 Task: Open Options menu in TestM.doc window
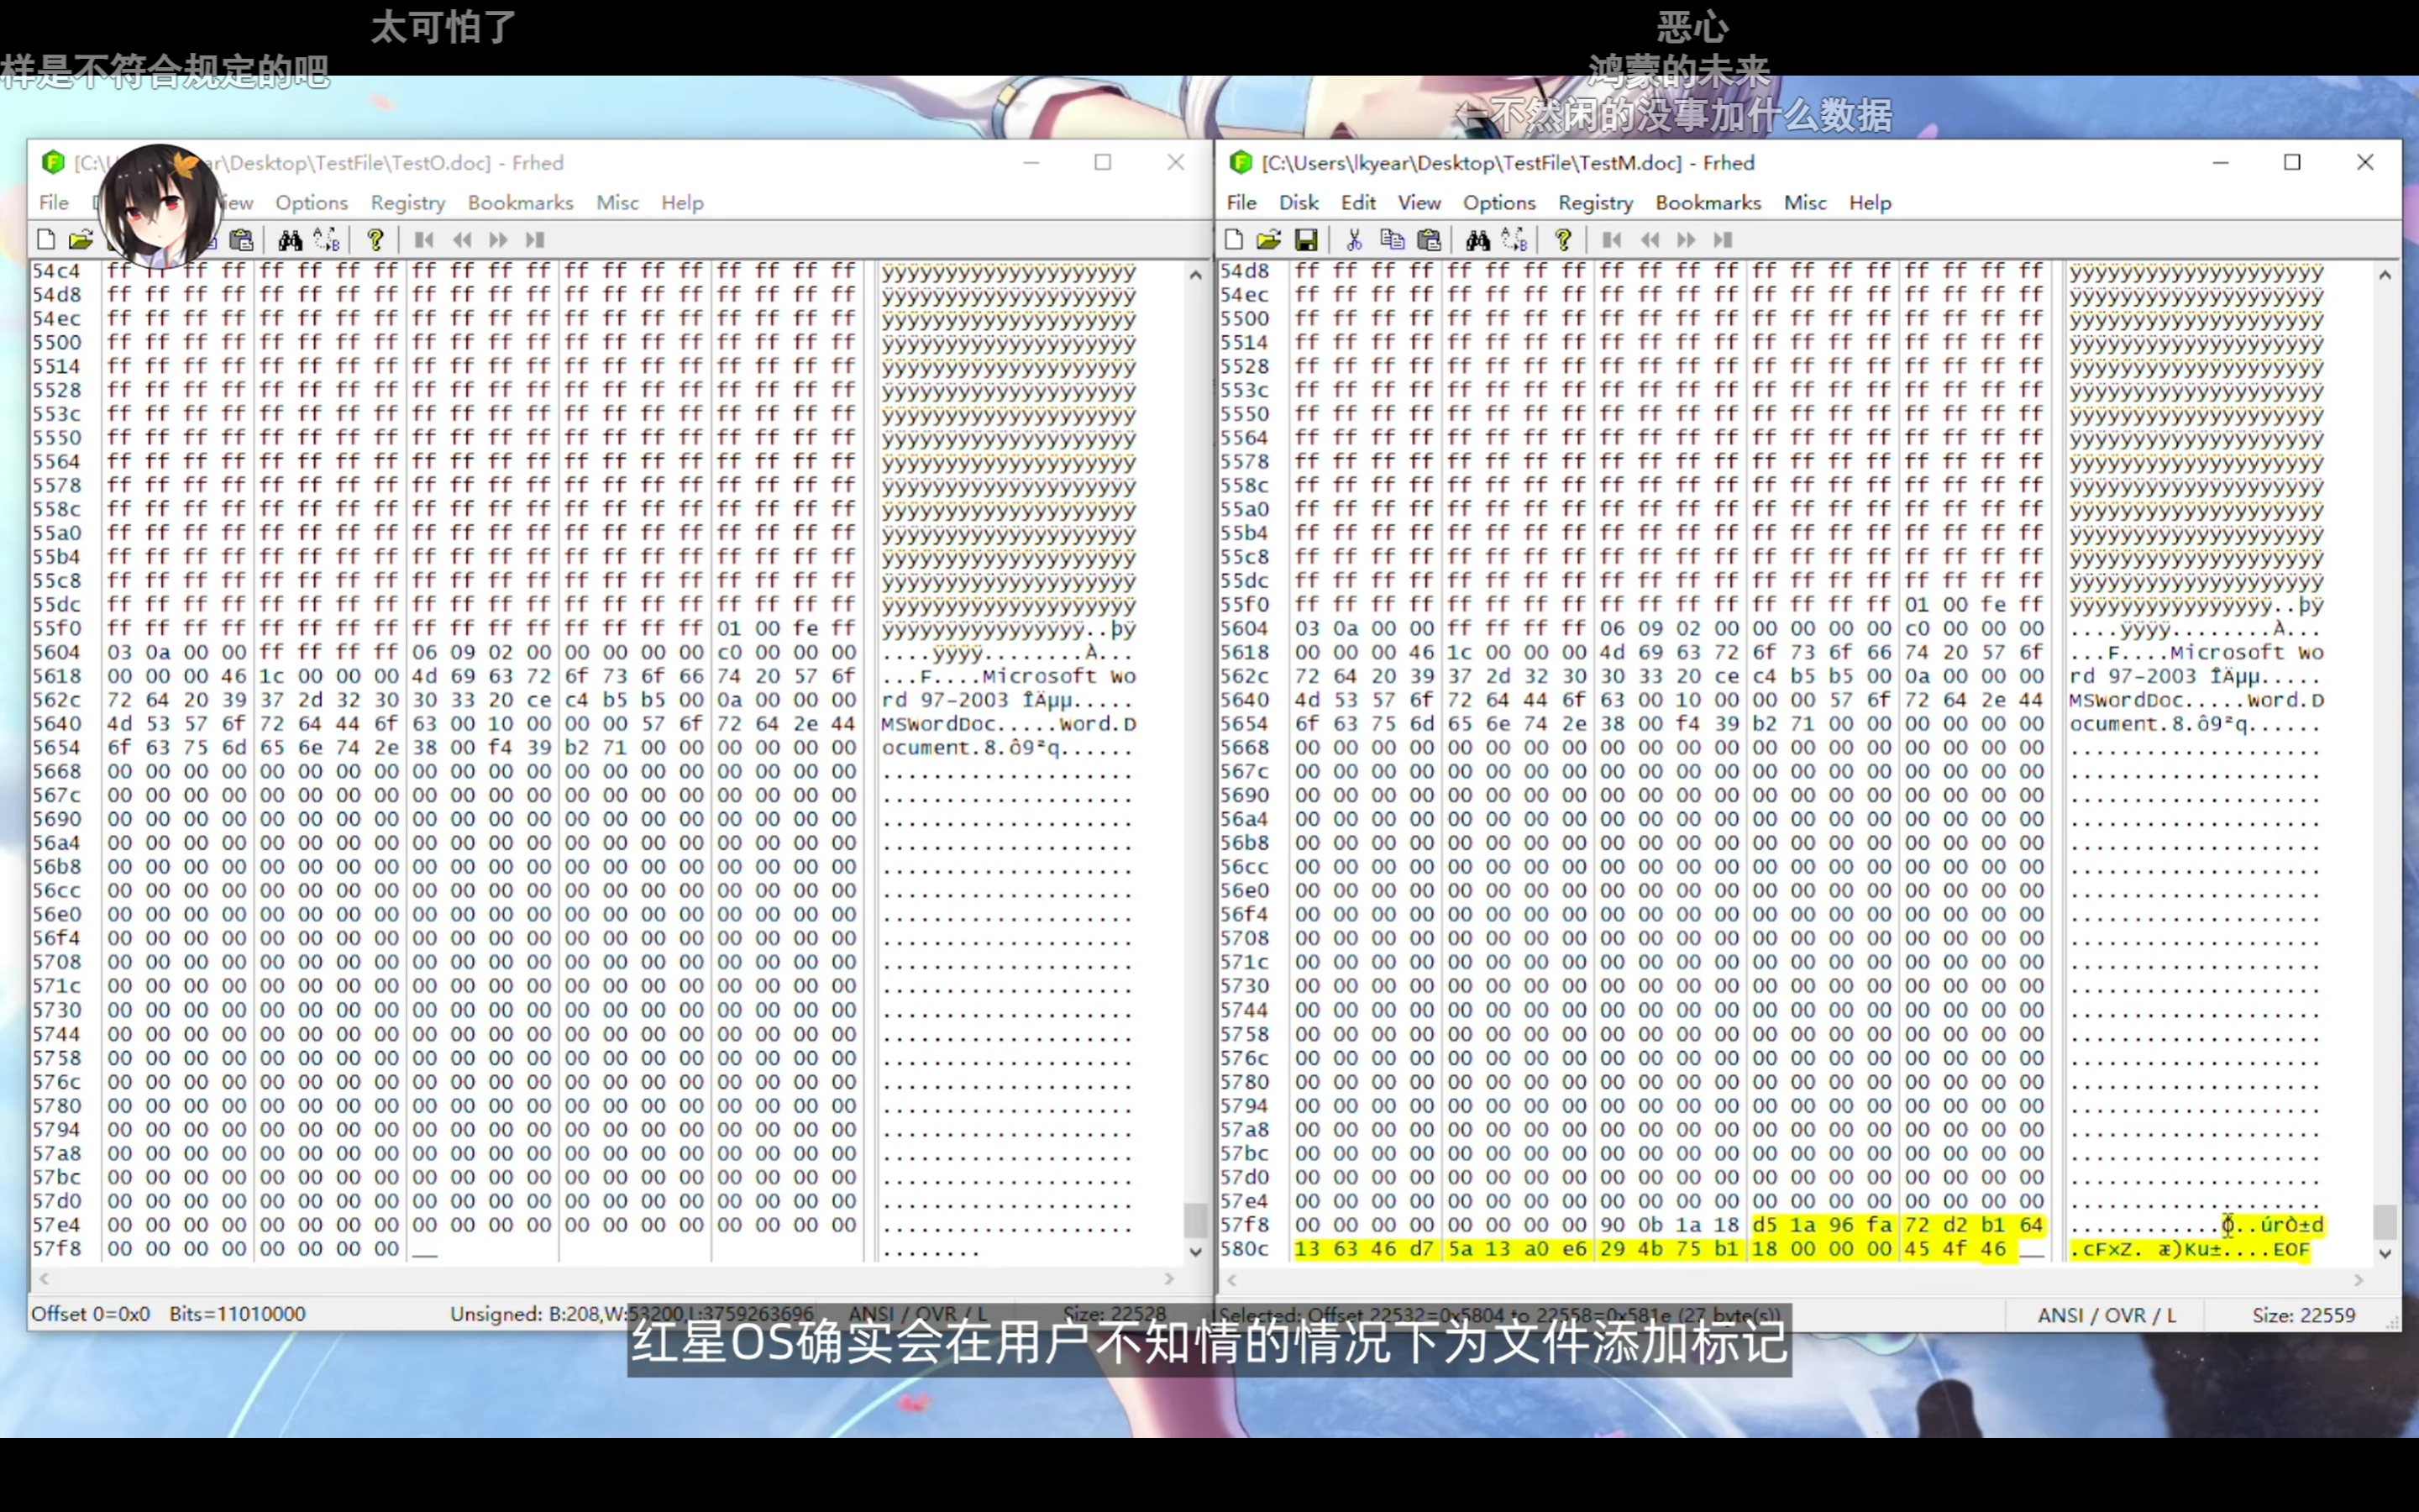point(1499,203)
